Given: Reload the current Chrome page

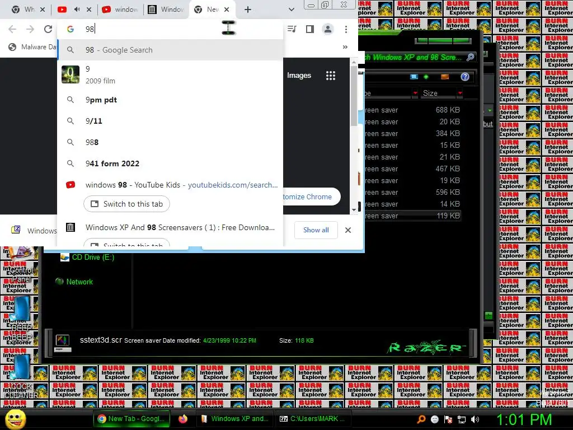Looking at the screenshot, I should point(48,29).
